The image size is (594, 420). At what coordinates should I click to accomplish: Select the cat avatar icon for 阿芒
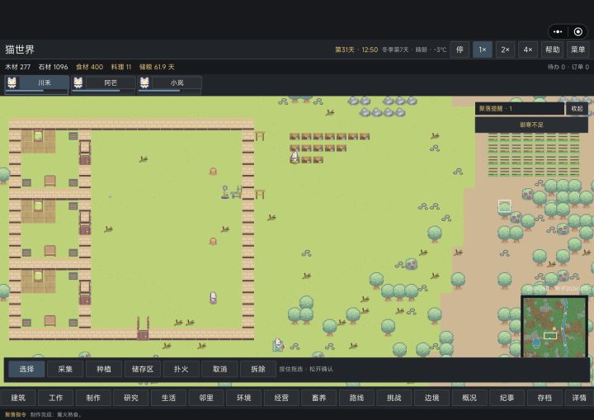(x=78, y=83)
